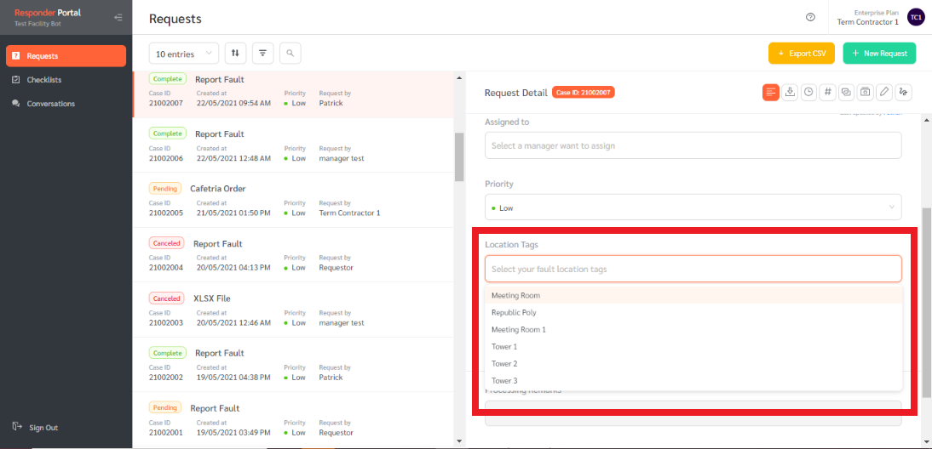The width and height of the screenshot is (932, 449).
Task: Click the requests list scrollbar thumb
Action: point(459,156)
